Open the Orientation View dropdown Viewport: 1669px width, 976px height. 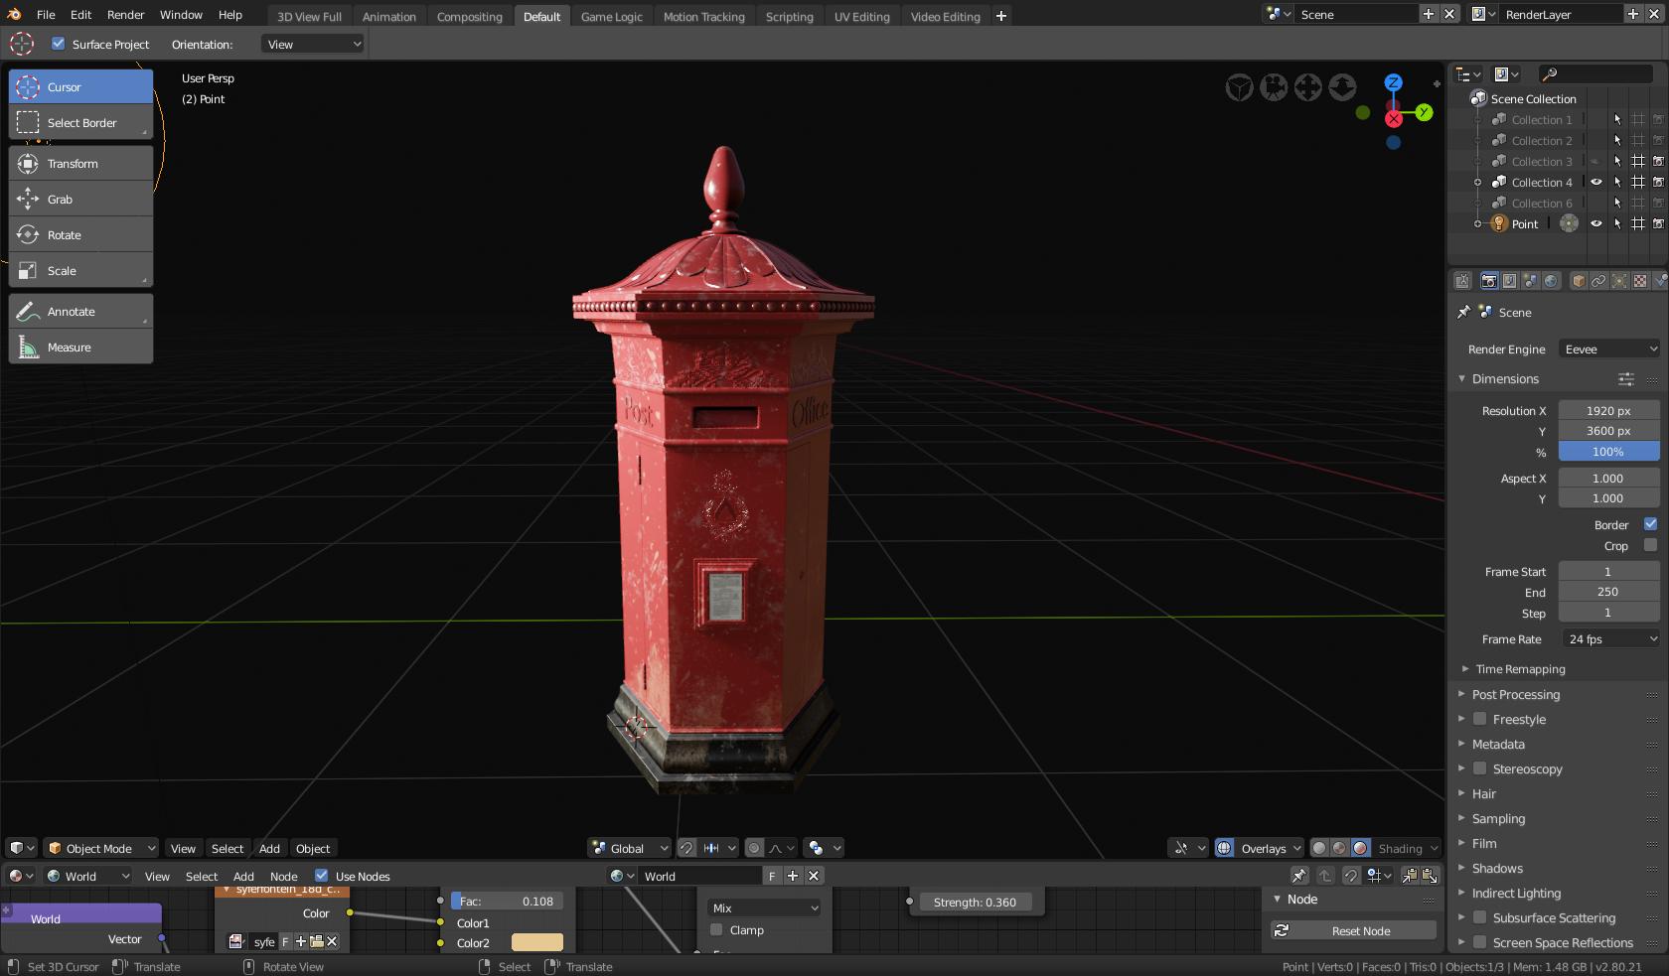[314, 44]
